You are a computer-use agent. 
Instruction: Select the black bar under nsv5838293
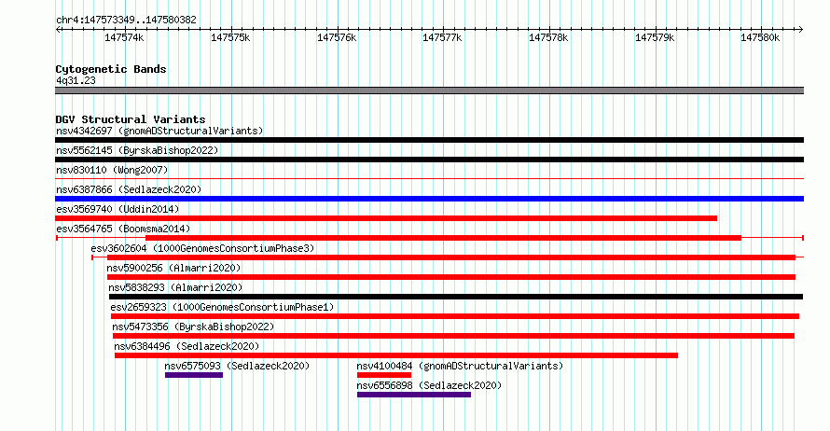(456, 297)
